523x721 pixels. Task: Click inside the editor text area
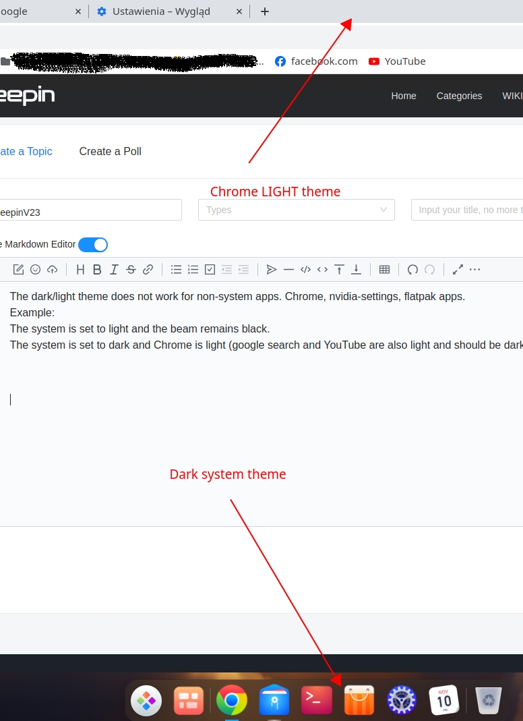point(261,404)
